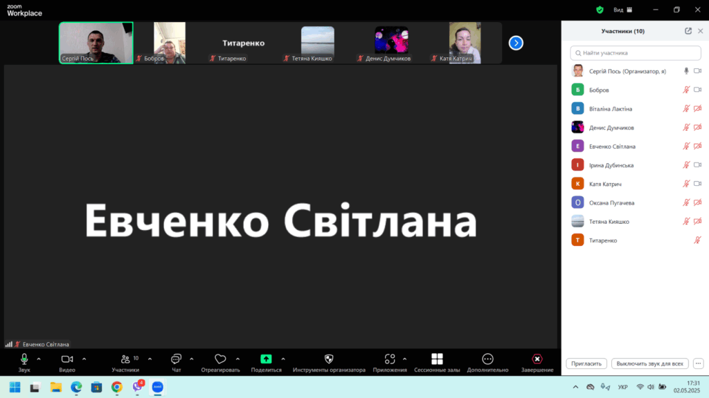Click the Invite button

[x=586, y=363]
